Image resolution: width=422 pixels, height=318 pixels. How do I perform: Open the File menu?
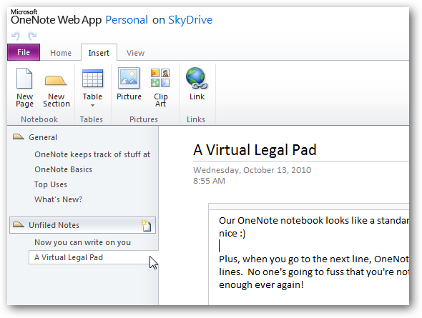tap(24, 52)
